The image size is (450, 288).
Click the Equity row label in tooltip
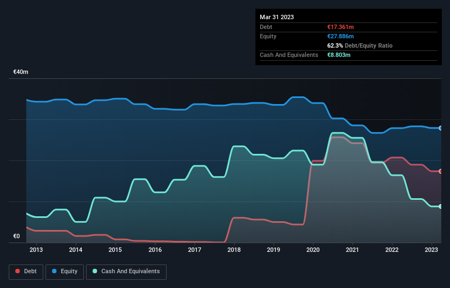[x=268, y=36]
